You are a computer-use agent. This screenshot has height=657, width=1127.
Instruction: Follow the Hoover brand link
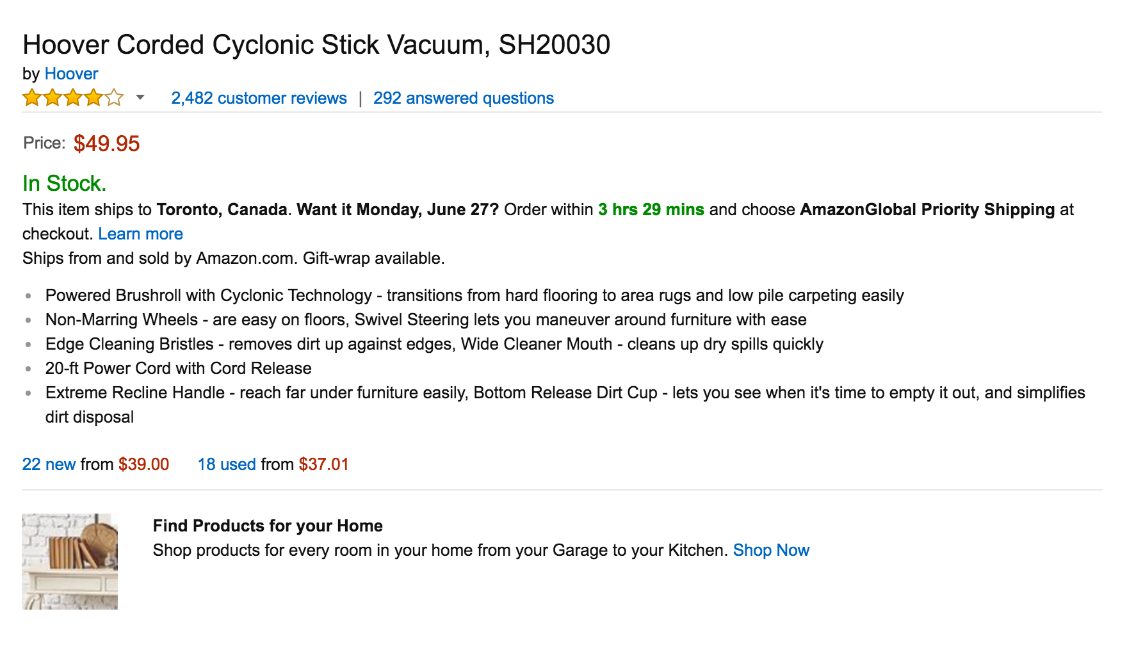click(71, 74)
